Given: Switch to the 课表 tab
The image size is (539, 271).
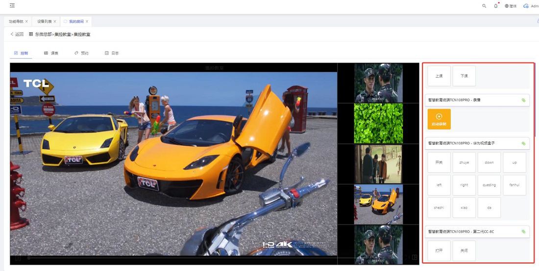Looking at the screenshot, I should 51,53.
